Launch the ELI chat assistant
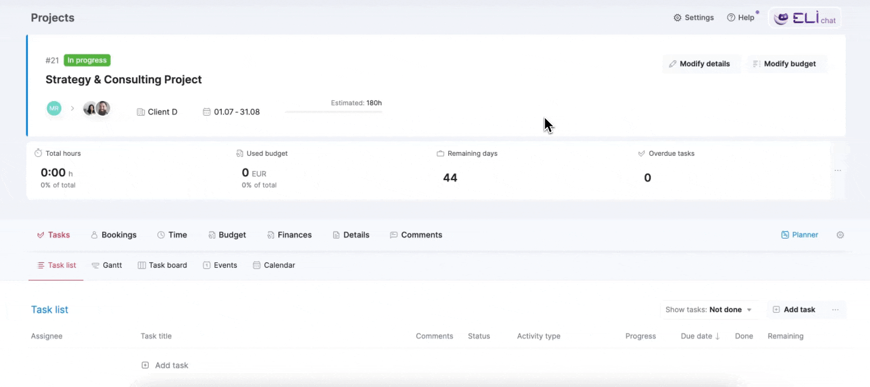The height and width of the screenshot is (387, 870). (x=805, y=18)
